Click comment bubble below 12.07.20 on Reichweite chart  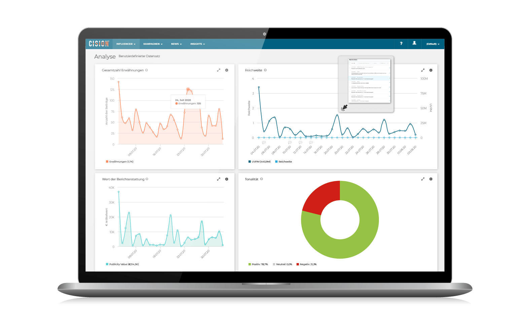(301, 142)
